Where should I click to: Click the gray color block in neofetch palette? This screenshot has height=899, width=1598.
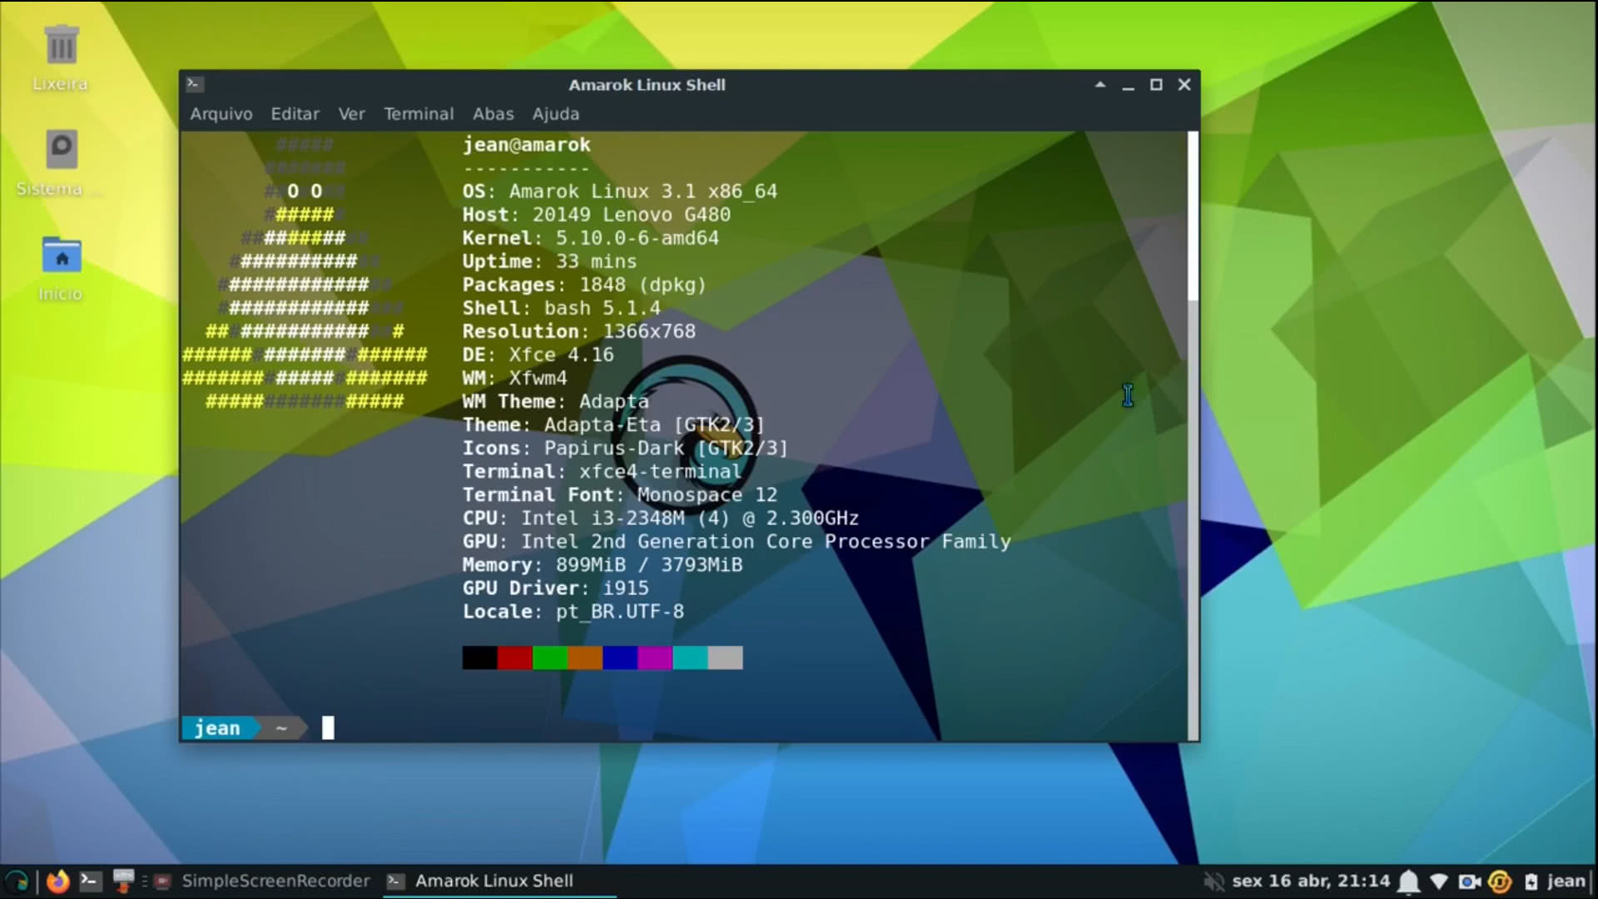tap(726, 658)
